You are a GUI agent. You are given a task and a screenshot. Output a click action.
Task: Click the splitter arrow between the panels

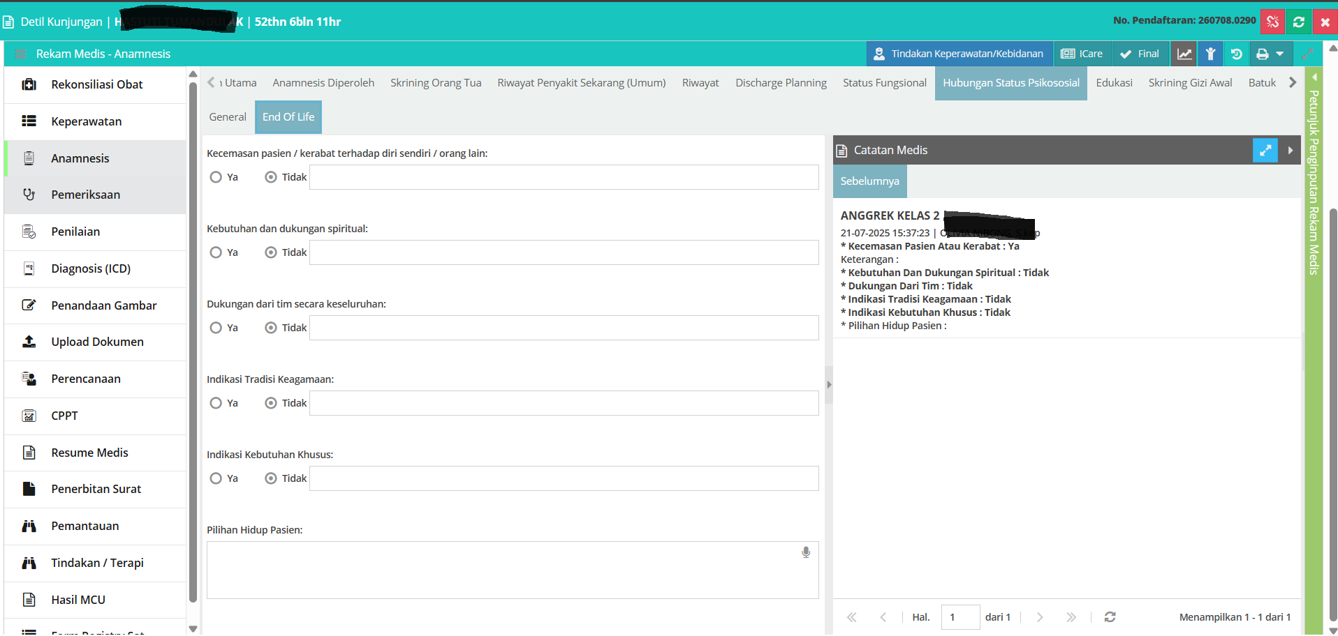pos(829,384)
